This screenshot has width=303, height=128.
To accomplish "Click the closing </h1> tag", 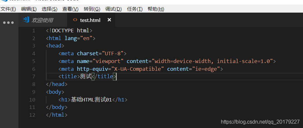I will [x=120, y=100].
